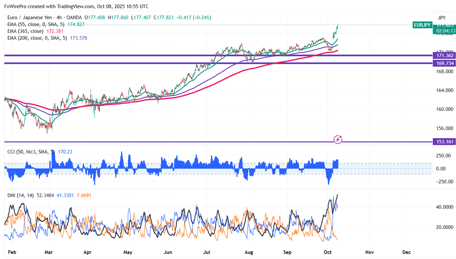Click the 153.161 horizontal line price tag
The width and height of the screenshot is (456, 259).
(444, 142)
